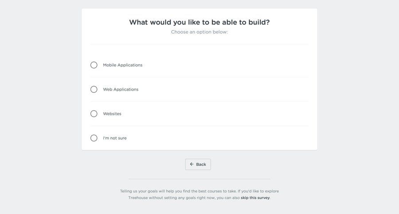Image resolution: width=399 pixels, height=214 pixels.
Task: Click the Web Applications label text
Action: [x=121, y=89]
